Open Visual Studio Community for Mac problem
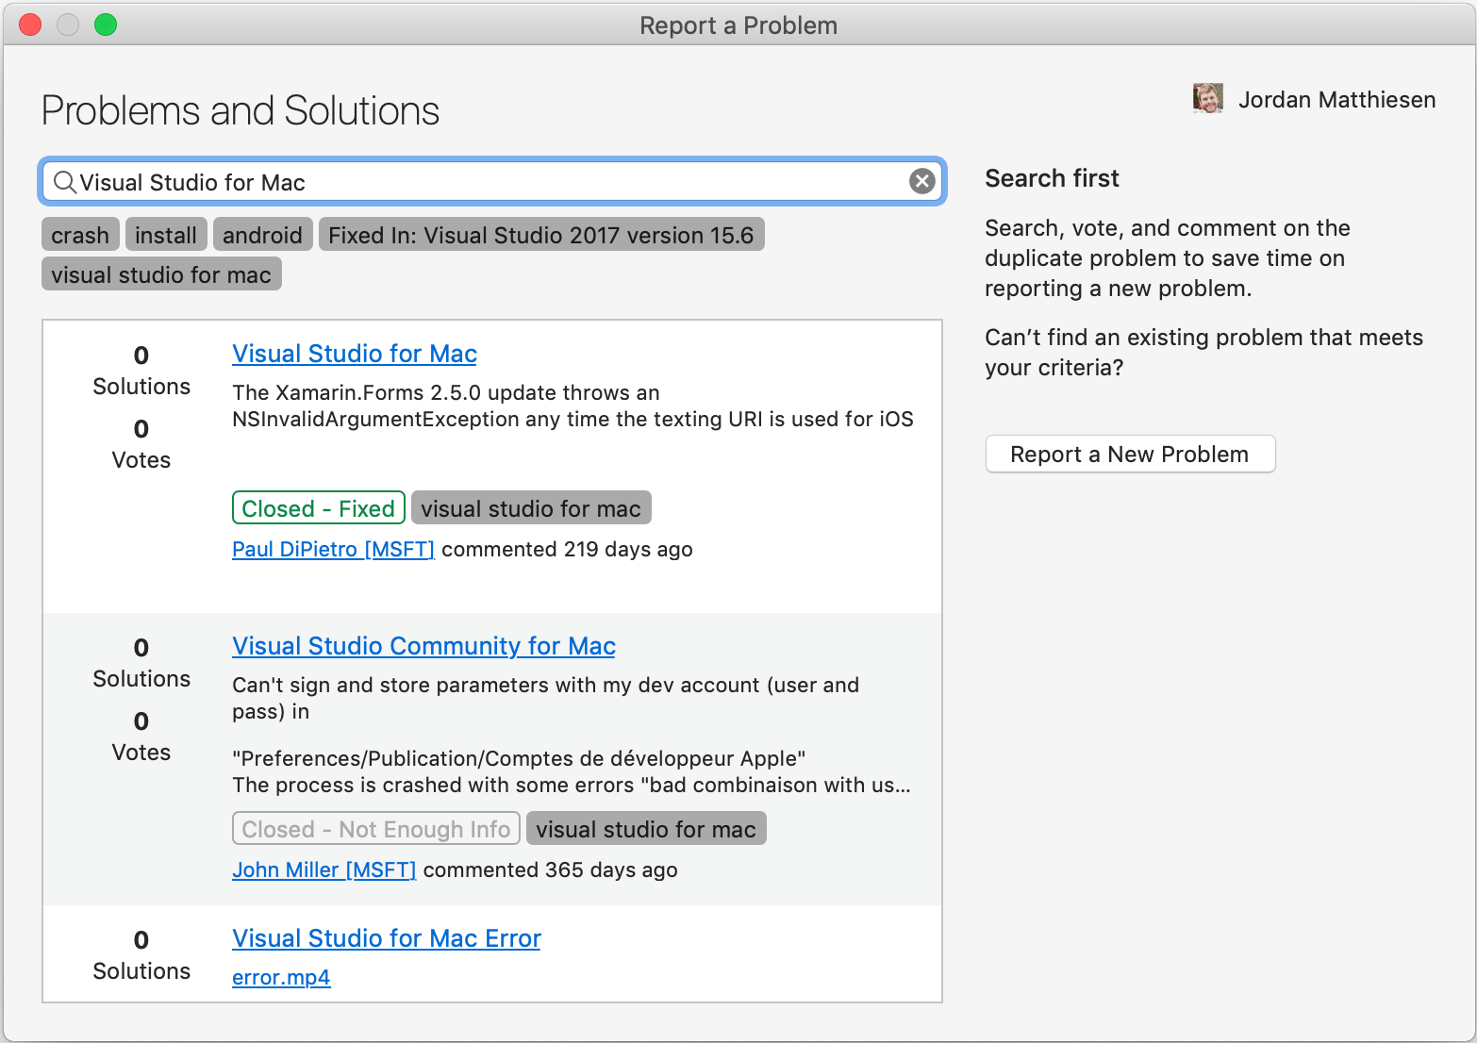Screen dimensions: 1477x1043 pos(423,646)
